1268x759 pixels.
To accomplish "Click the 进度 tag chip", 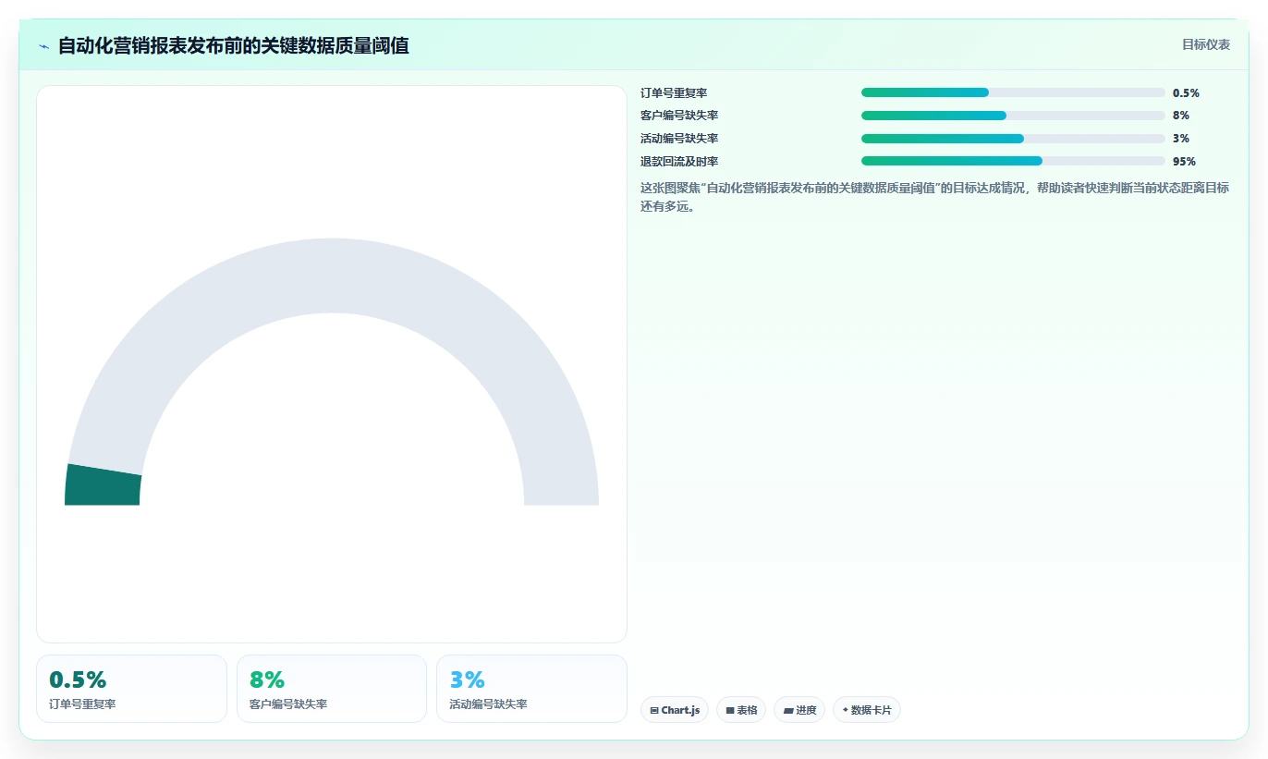I will (x=799, y=710).
